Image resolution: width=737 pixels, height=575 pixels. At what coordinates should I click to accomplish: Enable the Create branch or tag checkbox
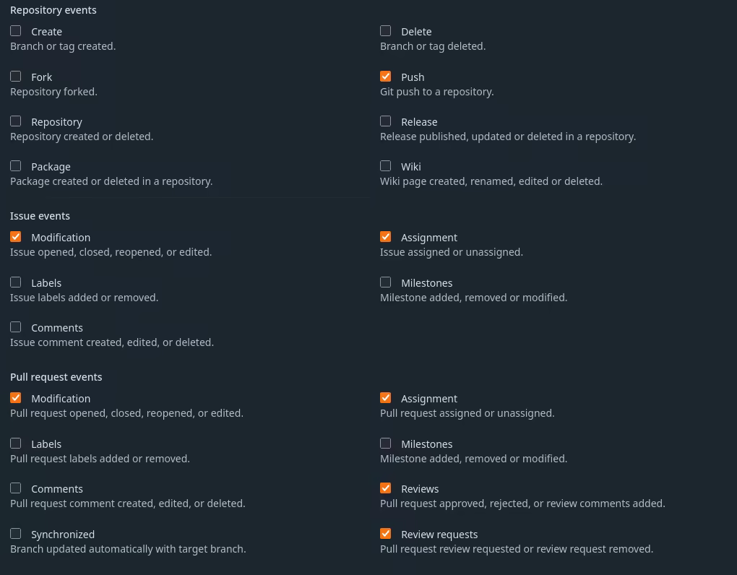(x=16, y=31)
